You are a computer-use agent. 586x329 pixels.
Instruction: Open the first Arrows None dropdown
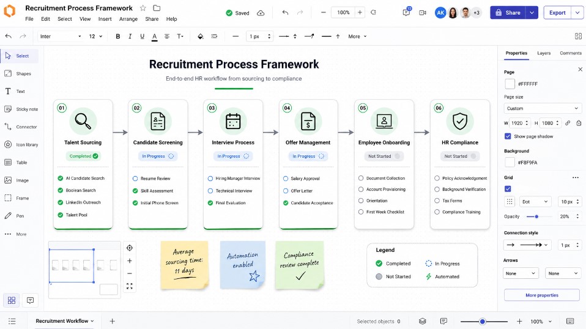tap(521, 273)
